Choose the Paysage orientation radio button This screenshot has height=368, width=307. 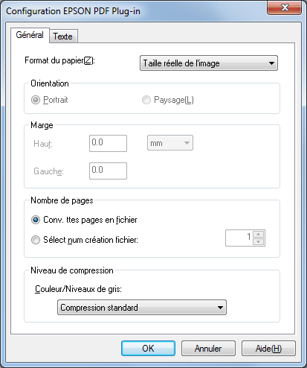[146, 100]
